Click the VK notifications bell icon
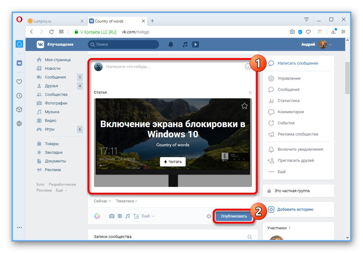The height and width of the screenshot is (253, 363). click(171, 44)
